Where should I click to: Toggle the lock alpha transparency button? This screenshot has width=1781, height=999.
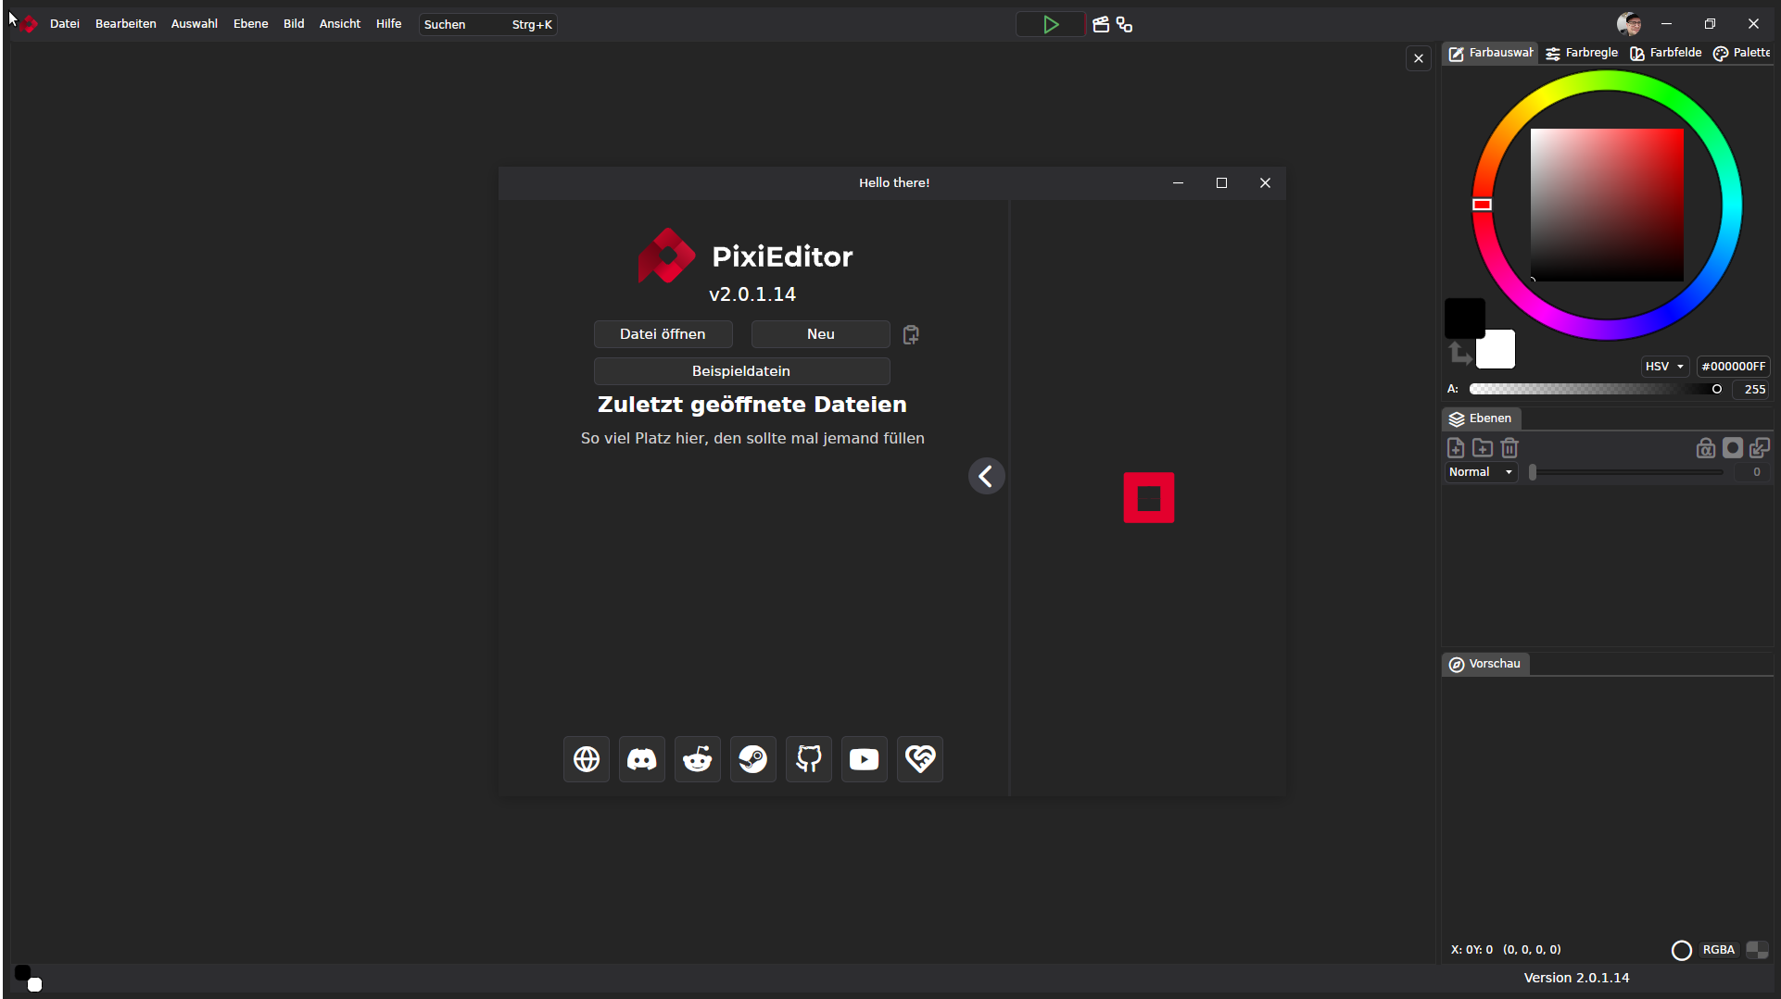click(1705, 448)
